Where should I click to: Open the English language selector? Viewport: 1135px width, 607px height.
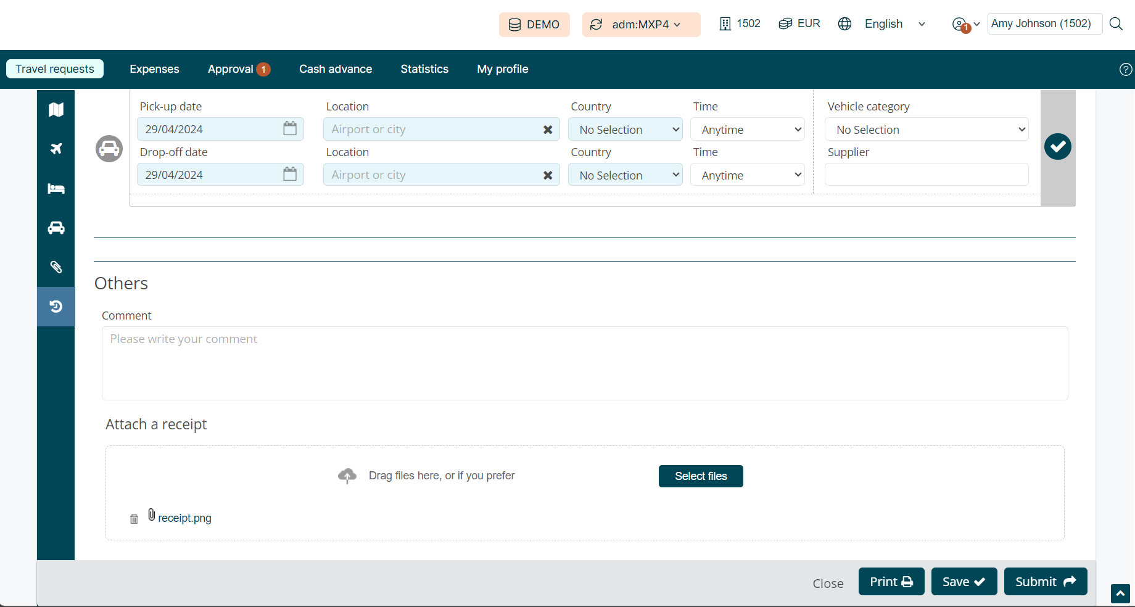883,24
